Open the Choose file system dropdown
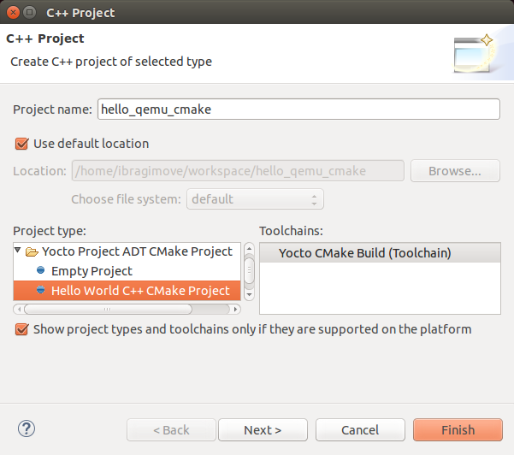 pos(256,199)
